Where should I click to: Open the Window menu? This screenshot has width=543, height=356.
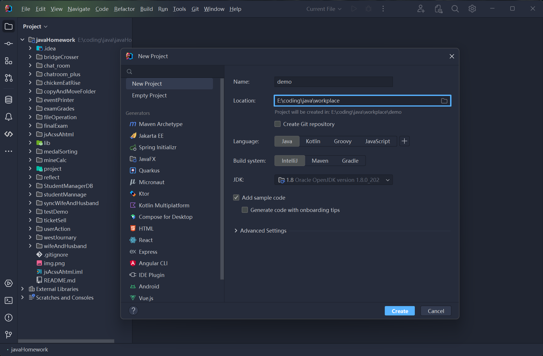214,9
